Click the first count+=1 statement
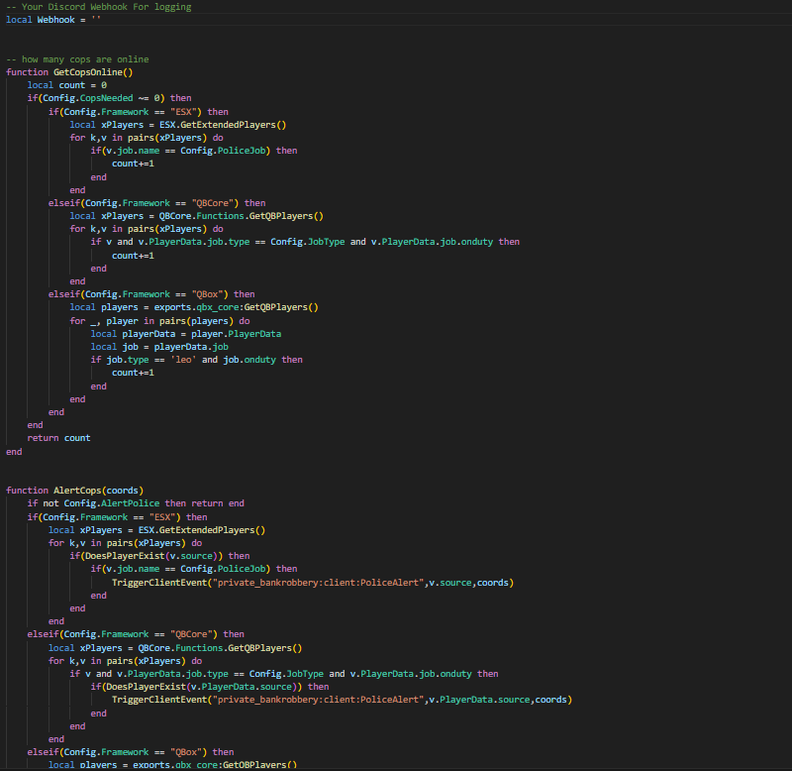Image resolution: width=792 pixels, height=771 pixels. click(133, 164)
